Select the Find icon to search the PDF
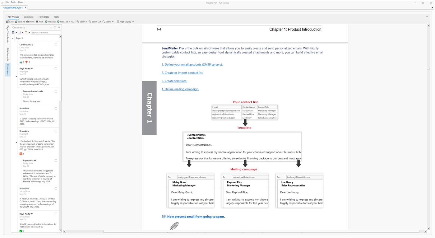Viewport: 435px width, 238px height. 39,21
